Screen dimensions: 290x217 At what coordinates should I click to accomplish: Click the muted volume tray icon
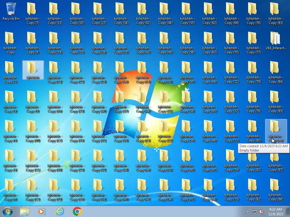click(261, 212)
